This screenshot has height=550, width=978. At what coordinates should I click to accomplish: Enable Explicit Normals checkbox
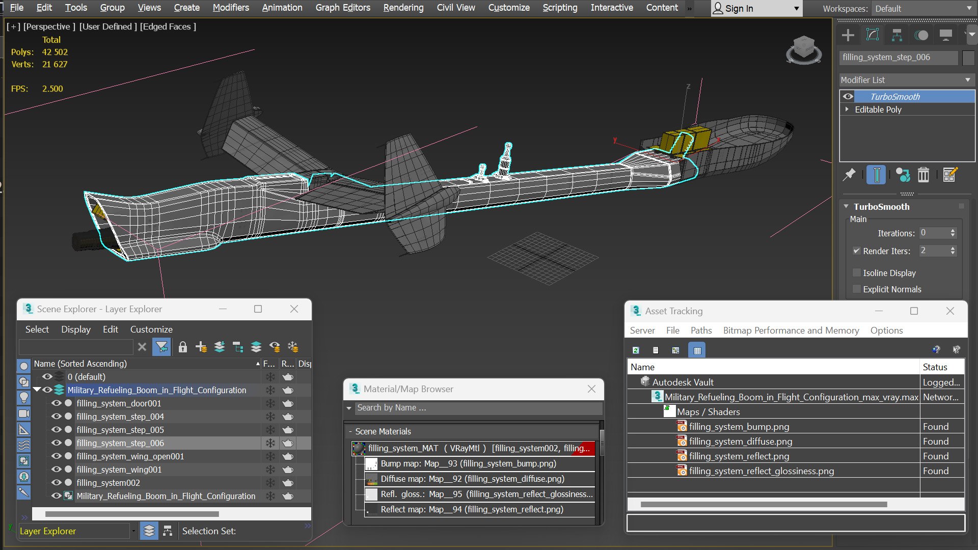[857, 289]
